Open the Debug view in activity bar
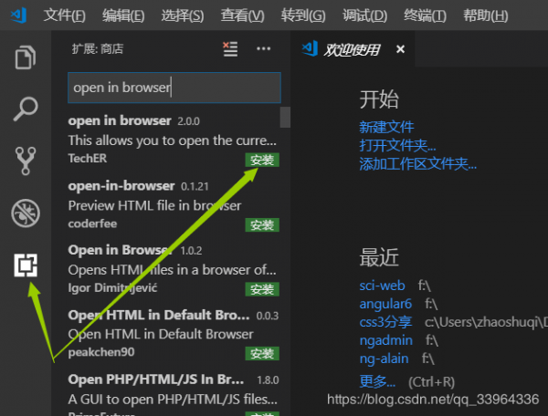 pos(26,213)
